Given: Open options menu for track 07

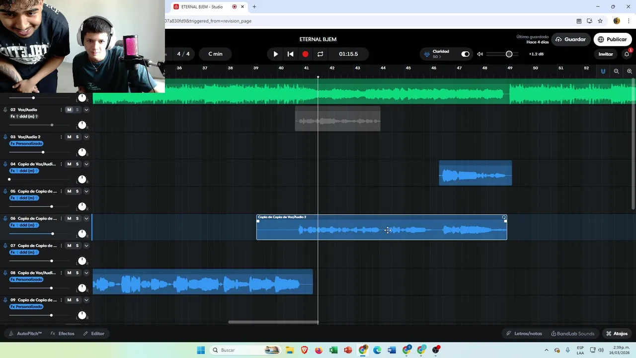Looking at the screenshot, I should point(61,246).
